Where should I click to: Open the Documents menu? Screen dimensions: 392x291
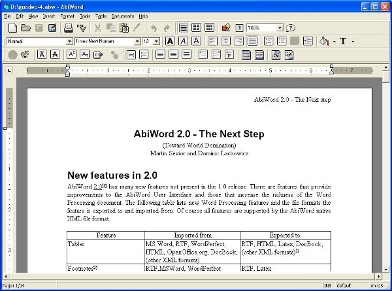pos(123,16)
